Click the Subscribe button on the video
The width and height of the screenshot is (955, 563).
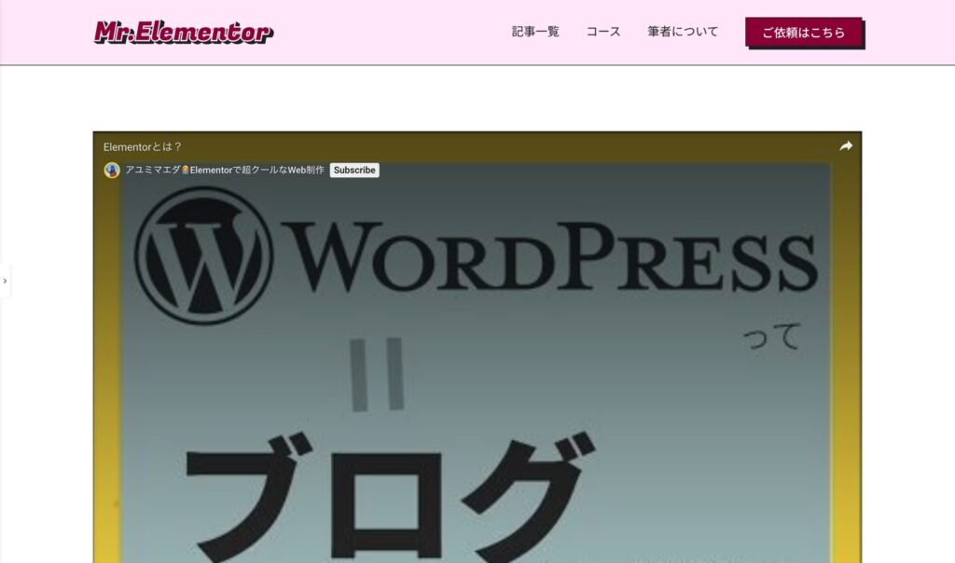[354, 171]
